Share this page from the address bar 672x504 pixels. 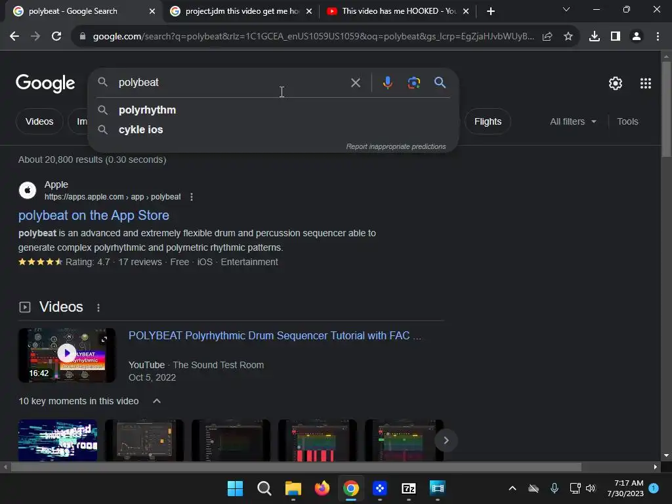547,37
